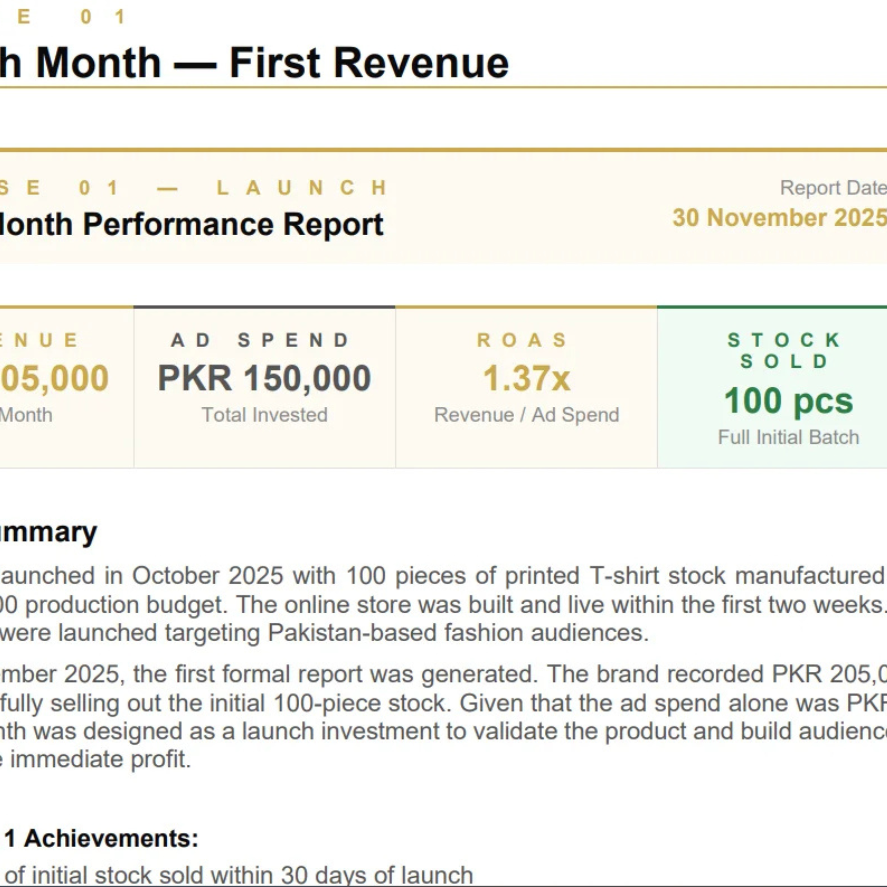Select the "Full Initial Batch" caption
887x887 pixels.
pos(788,437)
